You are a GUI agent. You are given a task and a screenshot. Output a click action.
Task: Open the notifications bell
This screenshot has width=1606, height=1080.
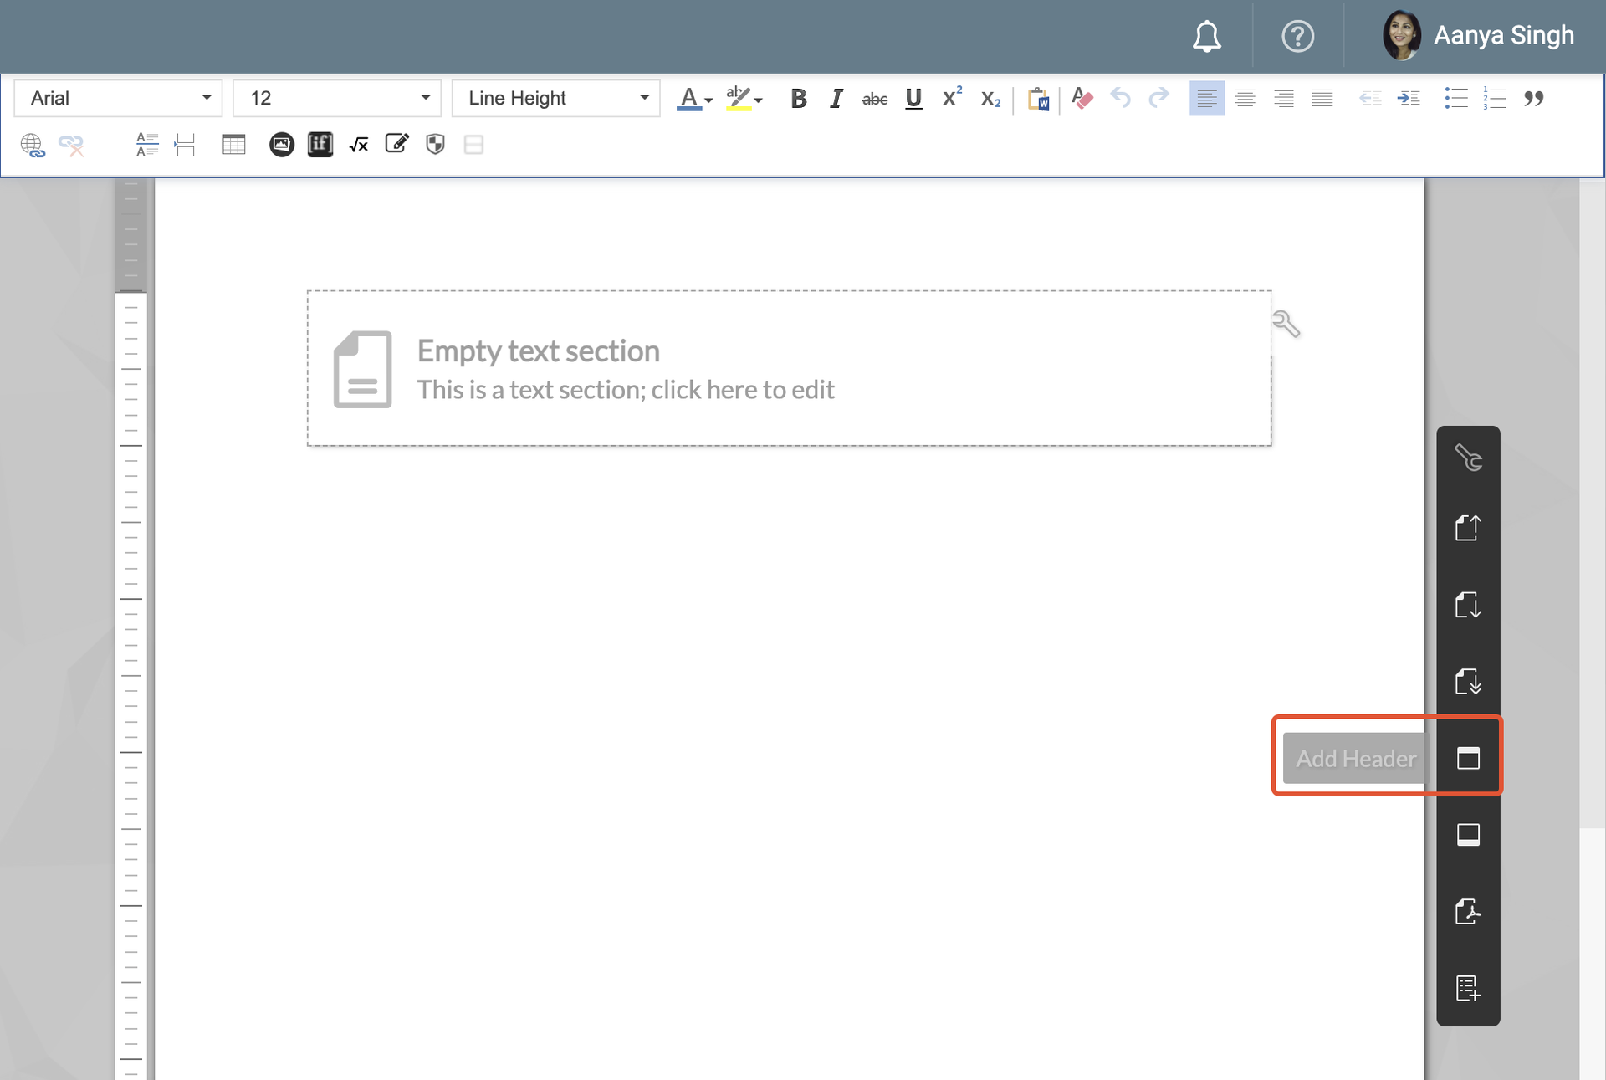1206,36
